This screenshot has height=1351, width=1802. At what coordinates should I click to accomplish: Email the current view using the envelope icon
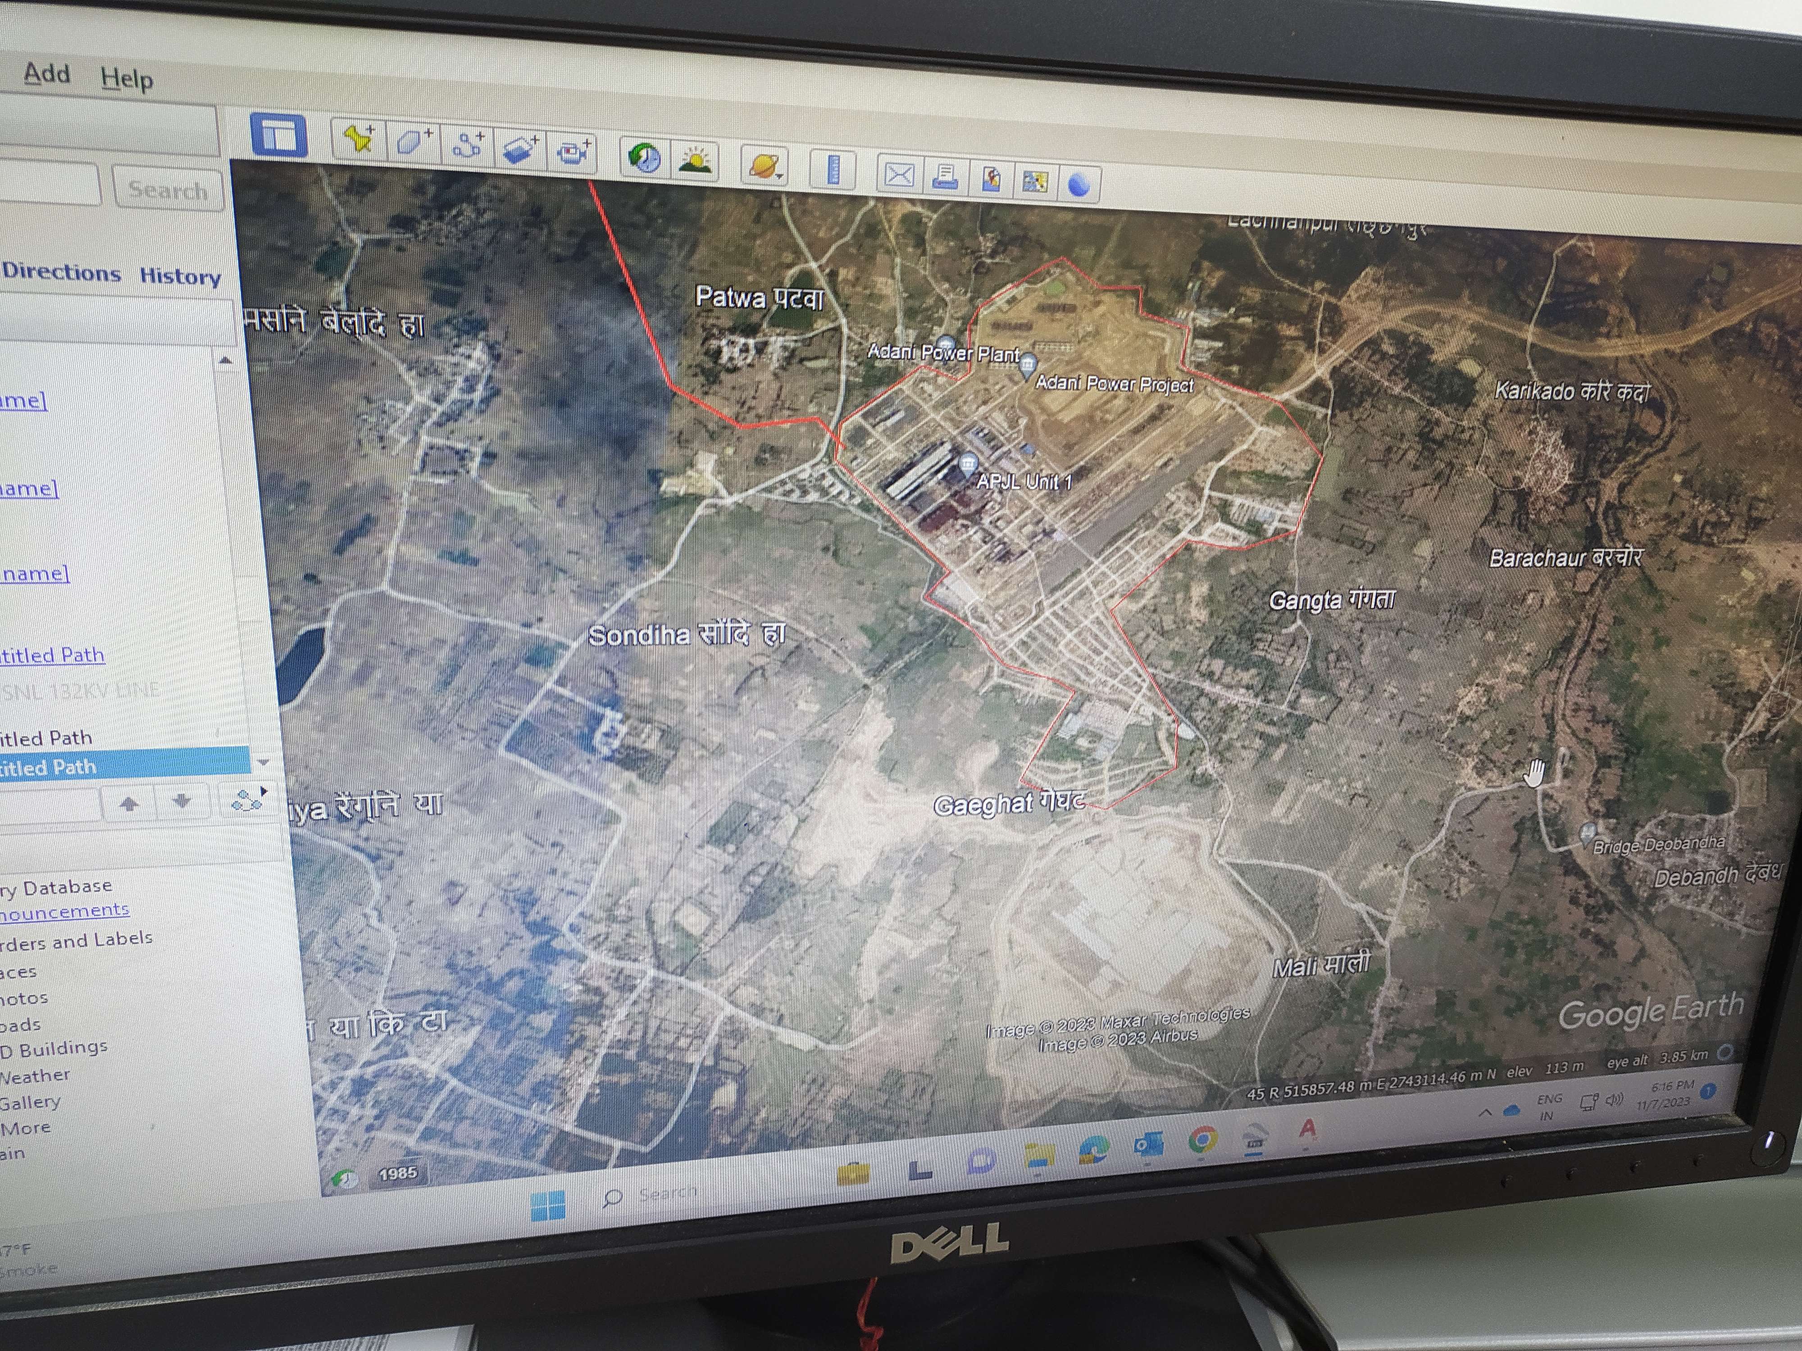pyautogui.click(x=899, y=174)
